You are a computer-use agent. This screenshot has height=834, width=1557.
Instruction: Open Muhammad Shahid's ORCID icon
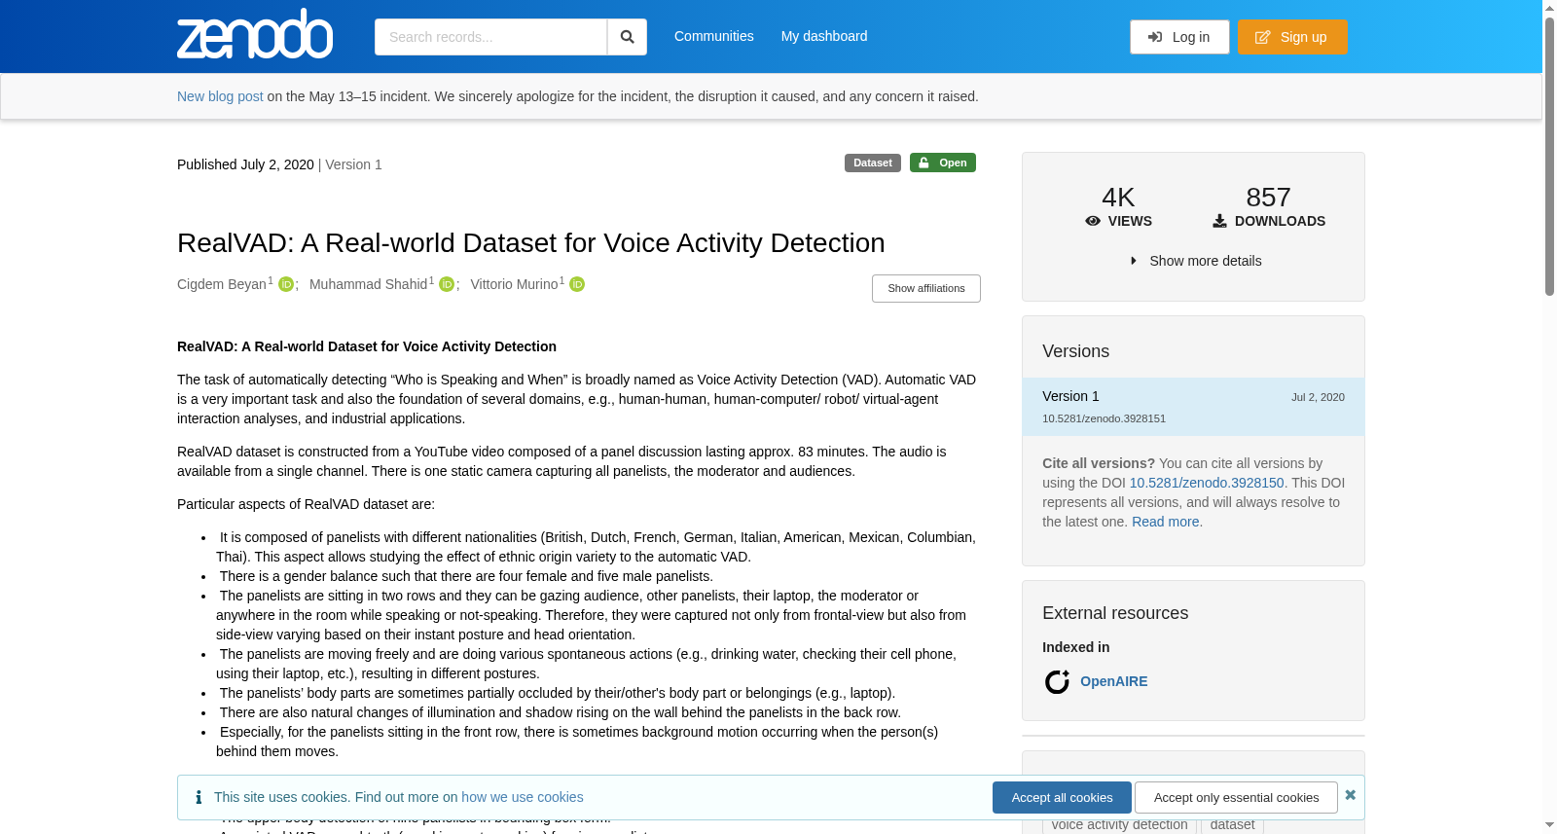[x=447, y=284]
